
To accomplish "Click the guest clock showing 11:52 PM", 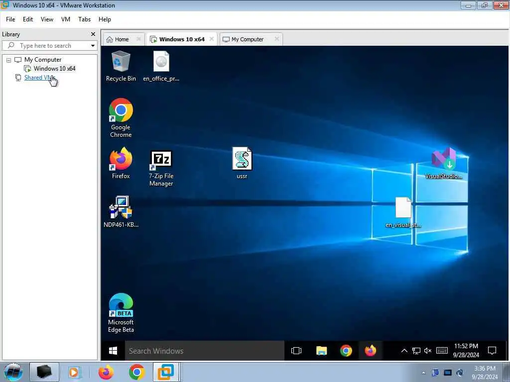I will click(x=466, y=351).
